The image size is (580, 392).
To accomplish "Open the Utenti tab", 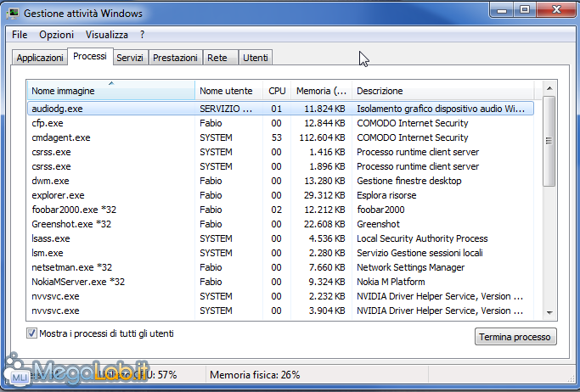I will (x=256, y=58).
